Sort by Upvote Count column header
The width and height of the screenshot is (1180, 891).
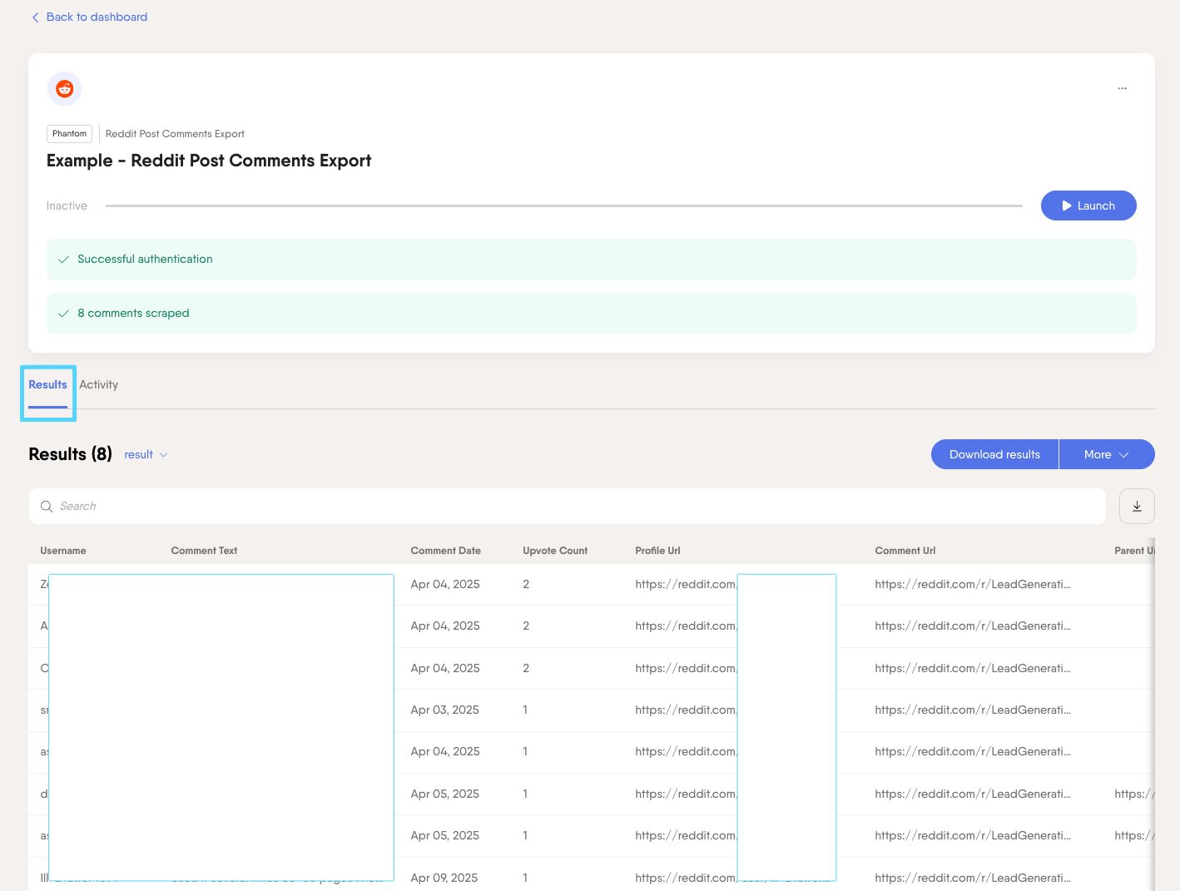(555, 551)
